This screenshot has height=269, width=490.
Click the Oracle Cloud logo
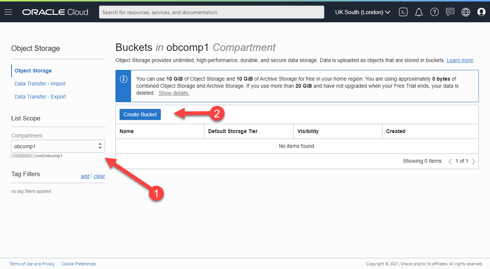pos(55,12)
